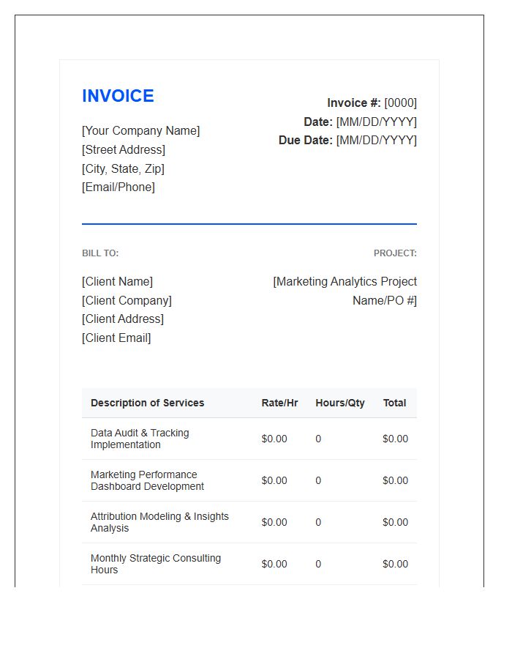Click the [Street Address] placeholder
The image size is (512, 659).
tap(124, 149)
